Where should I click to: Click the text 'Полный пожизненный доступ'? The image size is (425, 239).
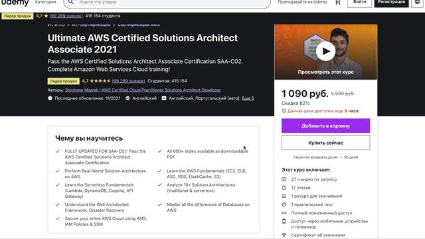pyautogui.click(x=321, y=213)
